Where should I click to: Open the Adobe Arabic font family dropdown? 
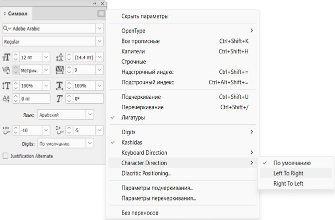99,28
